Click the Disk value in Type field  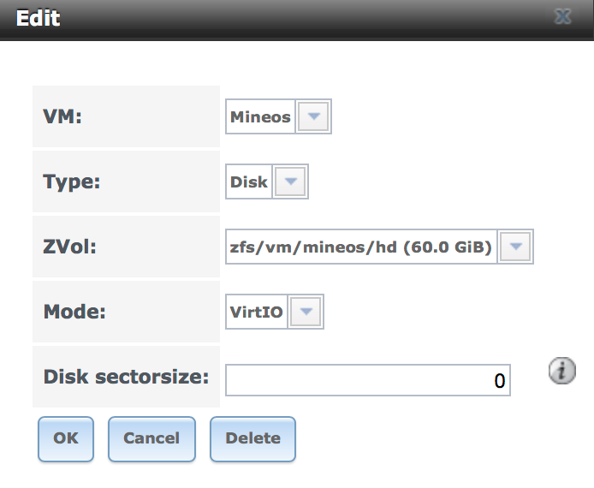click(x=249, y=182)
